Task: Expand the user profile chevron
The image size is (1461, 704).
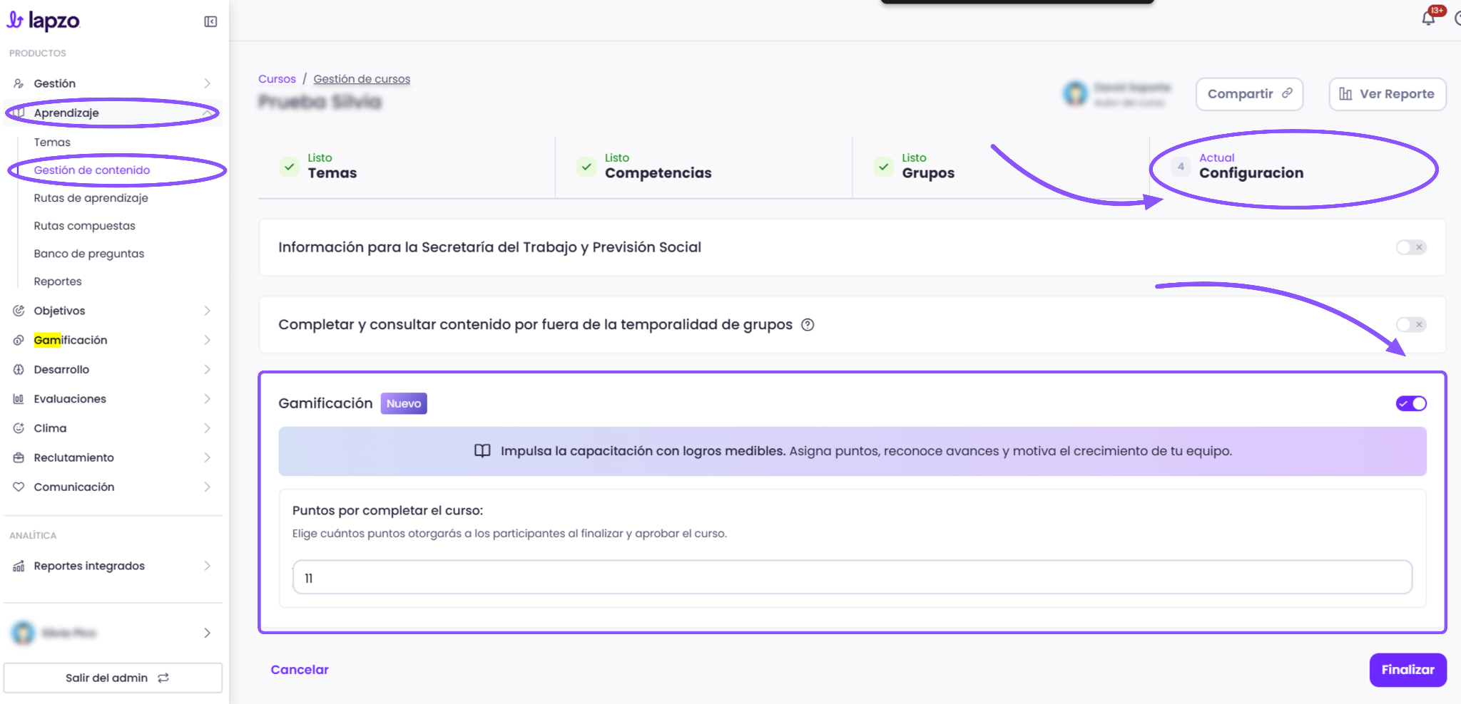Action: coord(207,633)
